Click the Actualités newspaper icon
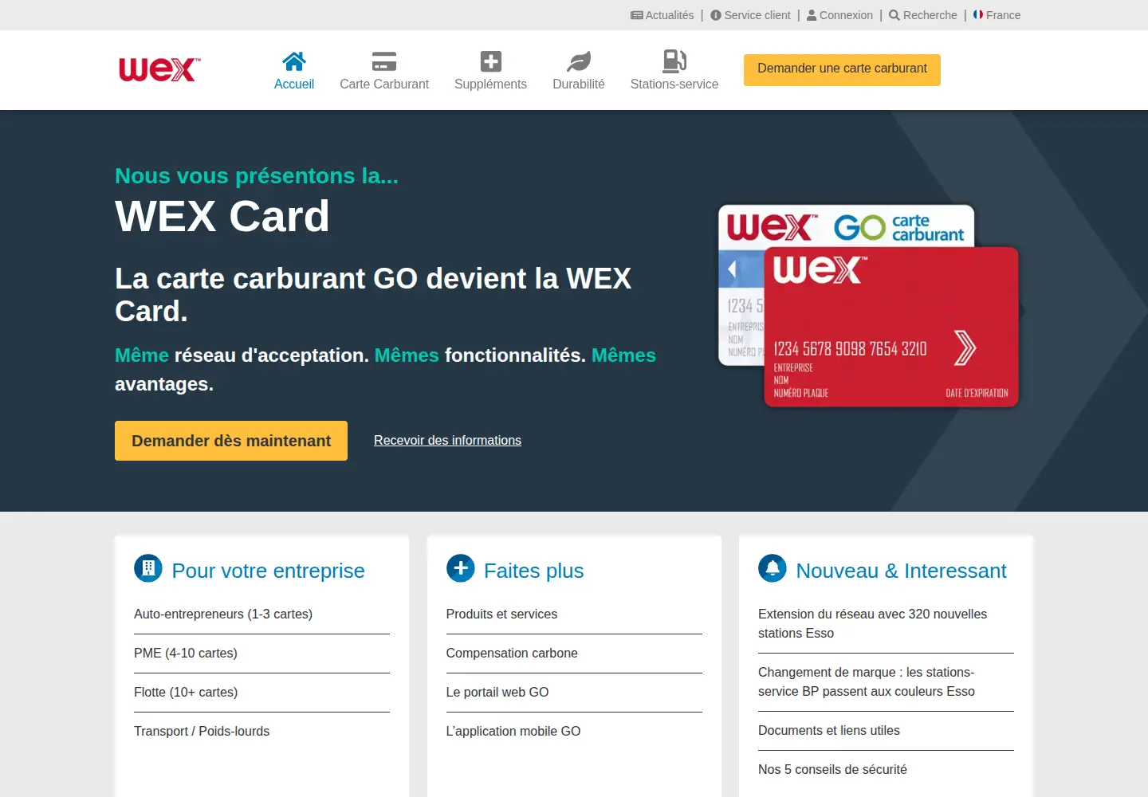Screen dimensions: 1148x797 [x=637, y=15]
